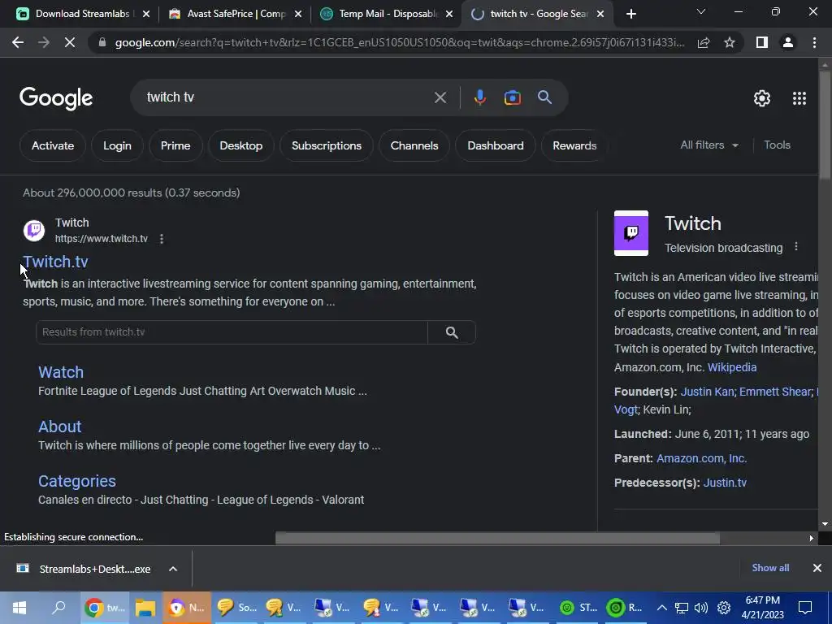
Task: Open Wikipedia link in knowledge panel
Action: [732, 367]
